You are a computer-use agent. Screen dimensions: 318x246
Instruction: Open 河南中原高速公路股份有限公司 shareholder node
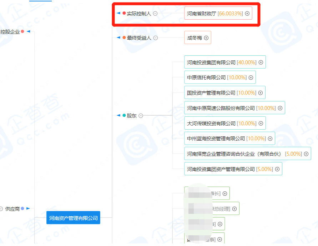tap(234, 108)
